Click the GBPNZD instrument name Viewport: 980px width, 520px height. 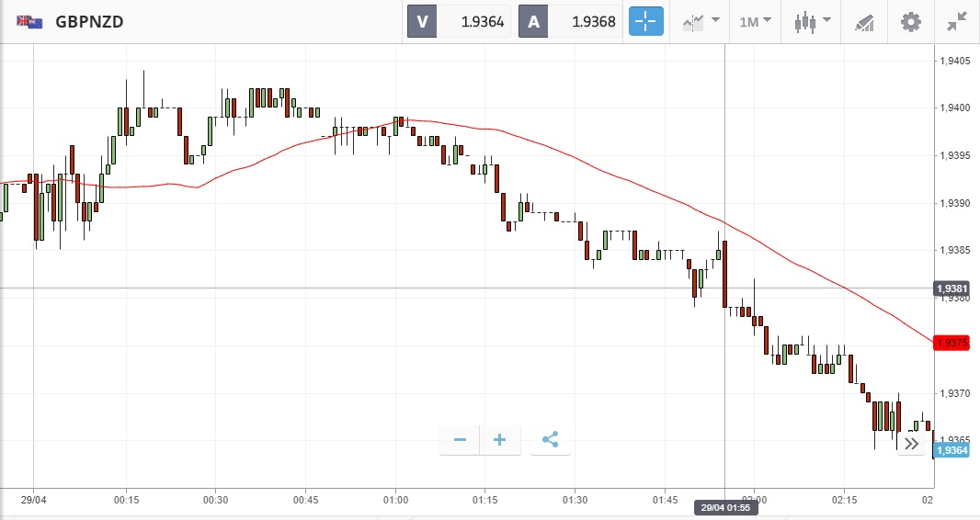coord(89,21)
